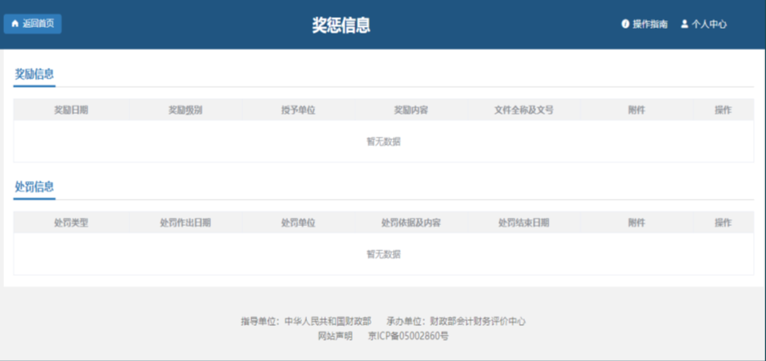Click the 处罚结束日期 column header
Viewport: 766px width, 361px height.
click(524, 223)
